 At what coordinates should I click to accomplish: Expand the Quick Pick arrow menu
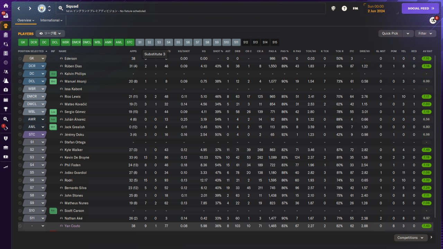click(408, 34)
